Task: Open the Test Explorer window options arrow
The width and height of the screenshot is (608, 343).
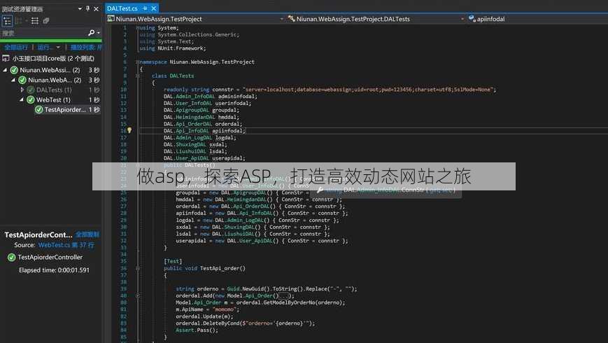Action: click(x=80, y=8)
